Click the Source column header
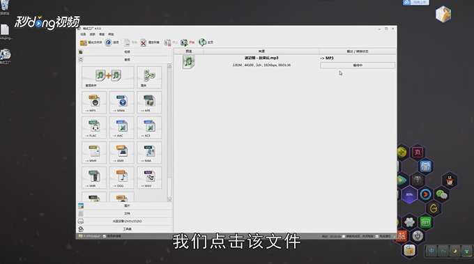474x264 pixels. point(261,52)
